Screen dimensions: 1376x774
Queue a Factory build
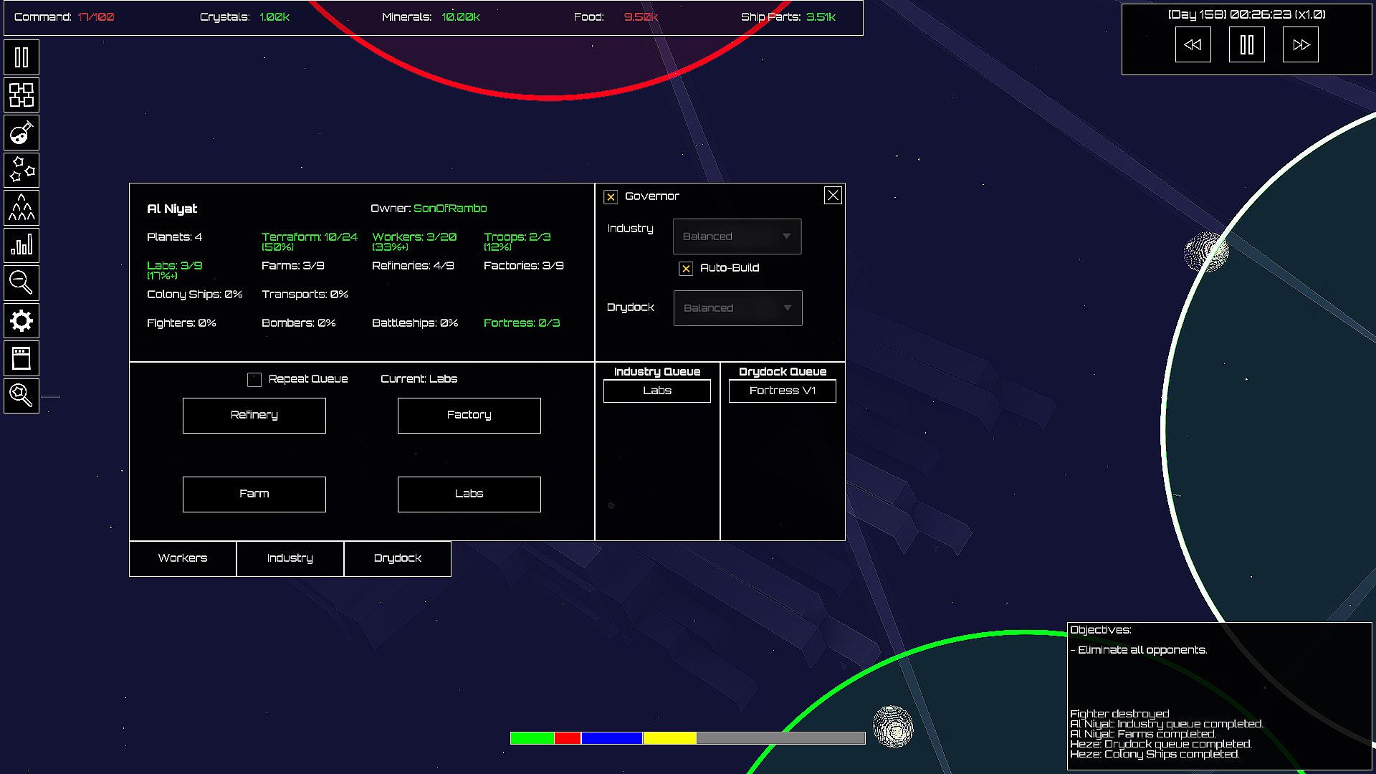[469, 416]
